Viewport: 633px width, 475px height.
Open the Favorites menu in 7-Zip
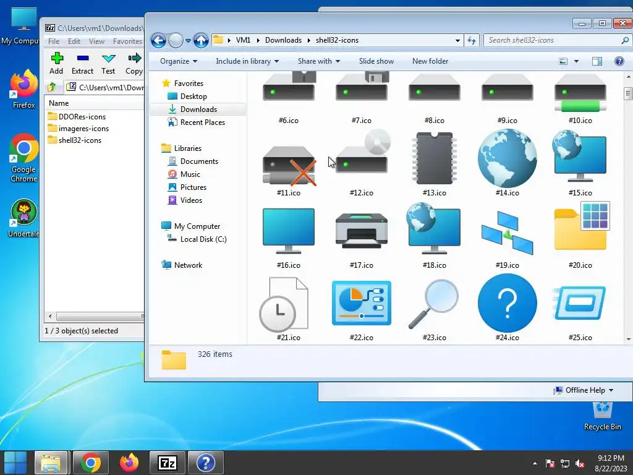tap(127, 41)
